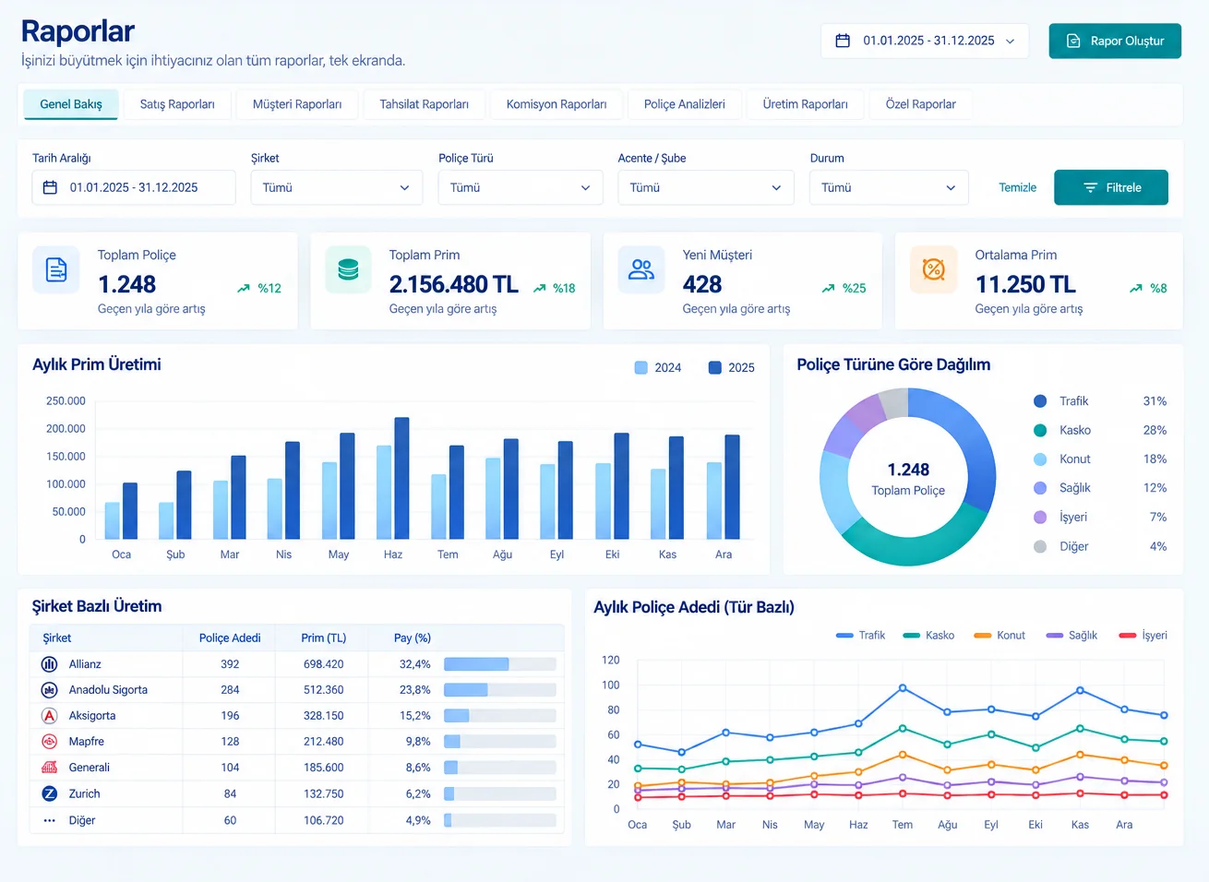1209x882 pixels.
Task: Click the Ortalama Prim percent icon
Action: 934,269
